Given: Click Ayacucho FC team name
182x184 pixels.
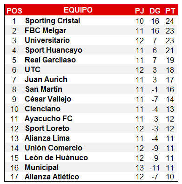Looking at the screenshot, I should tap(48, 119).
